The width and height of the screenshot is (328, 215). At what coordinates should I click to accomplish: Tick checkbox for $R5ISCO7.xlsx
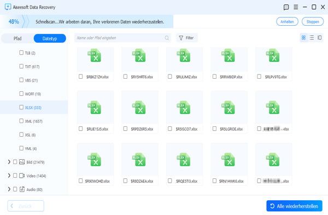169,129
